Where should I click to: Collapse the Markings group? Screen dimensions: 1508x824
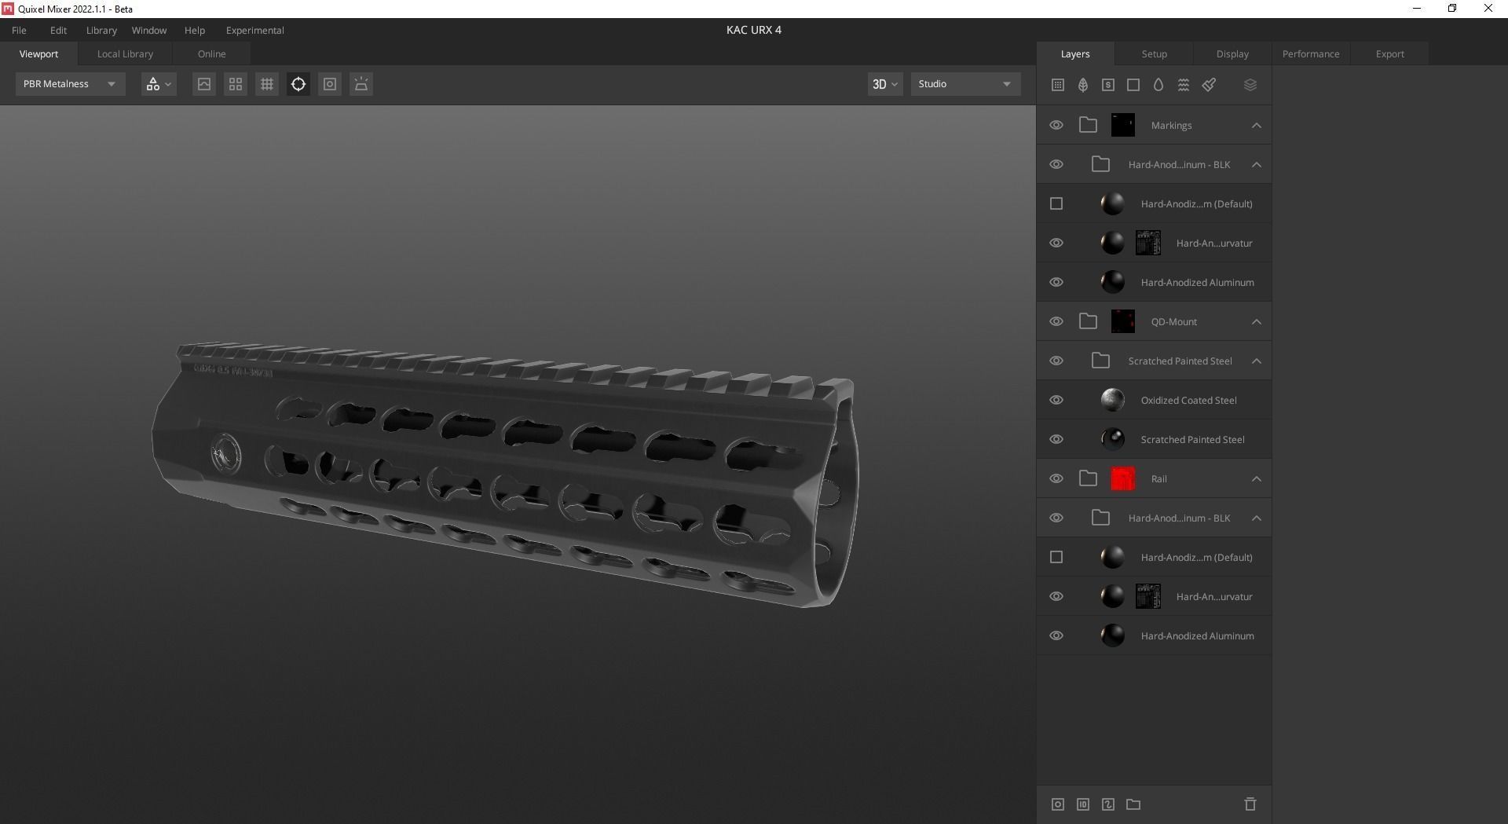(1257, 126)
